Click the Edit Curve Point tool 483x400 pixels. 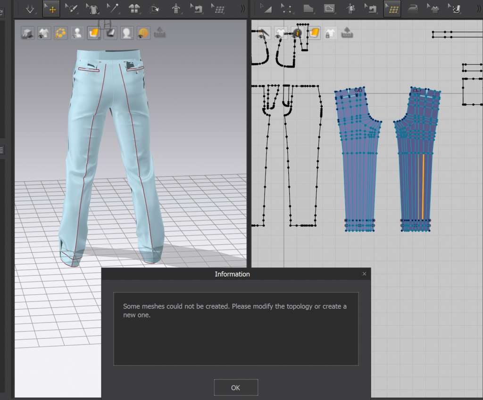287,8
